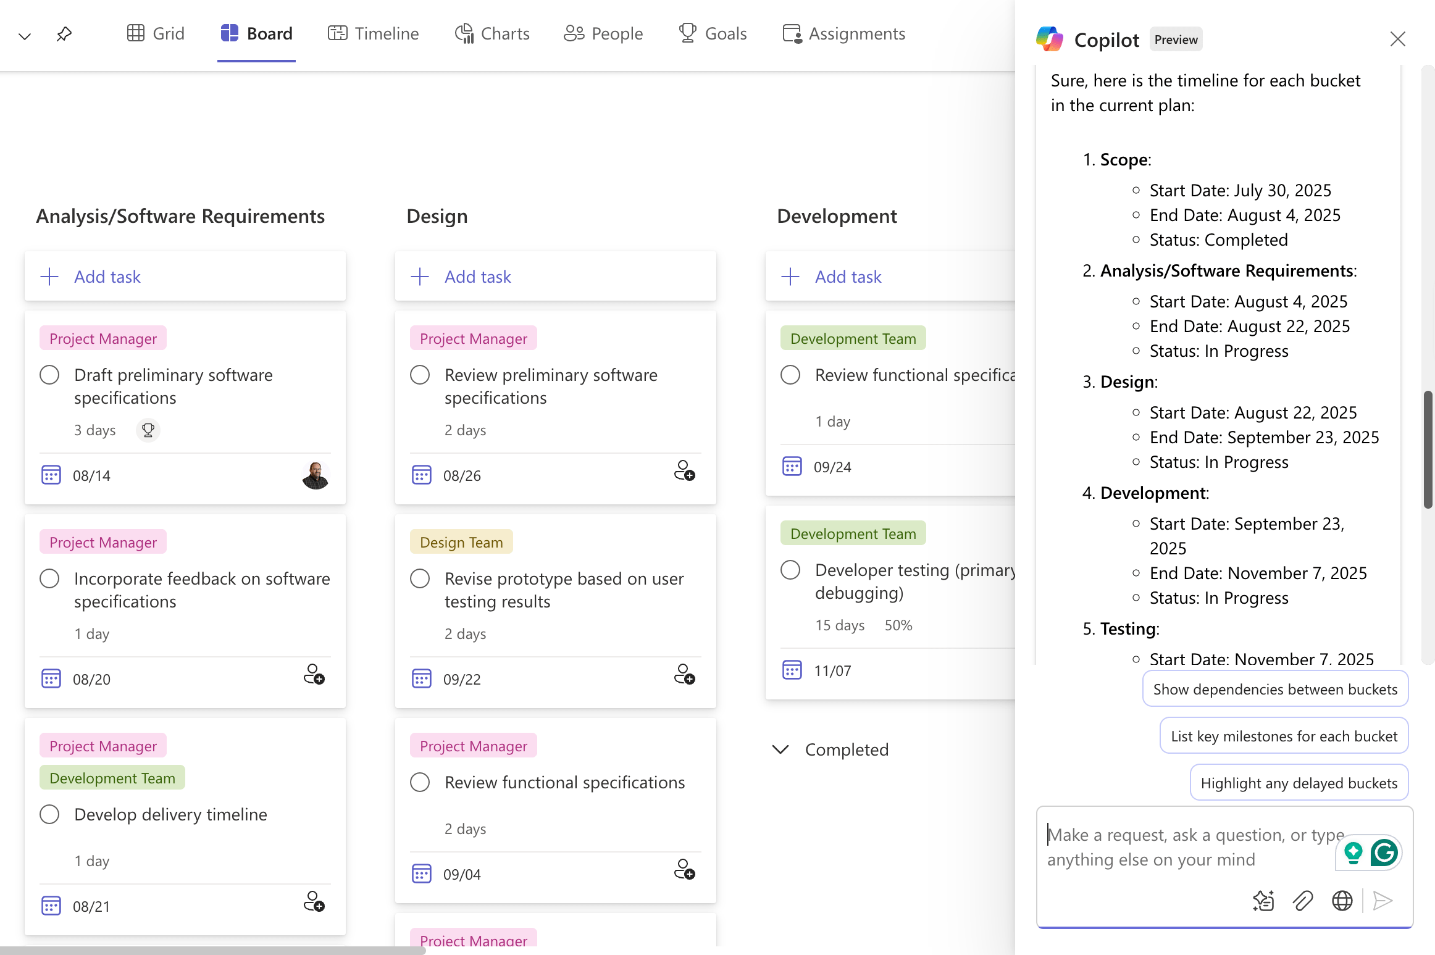The height and width of the screenshot is (955, 1435).
Task: Click the globe icon in the Copilot input
Action: tap(1342, 901)
